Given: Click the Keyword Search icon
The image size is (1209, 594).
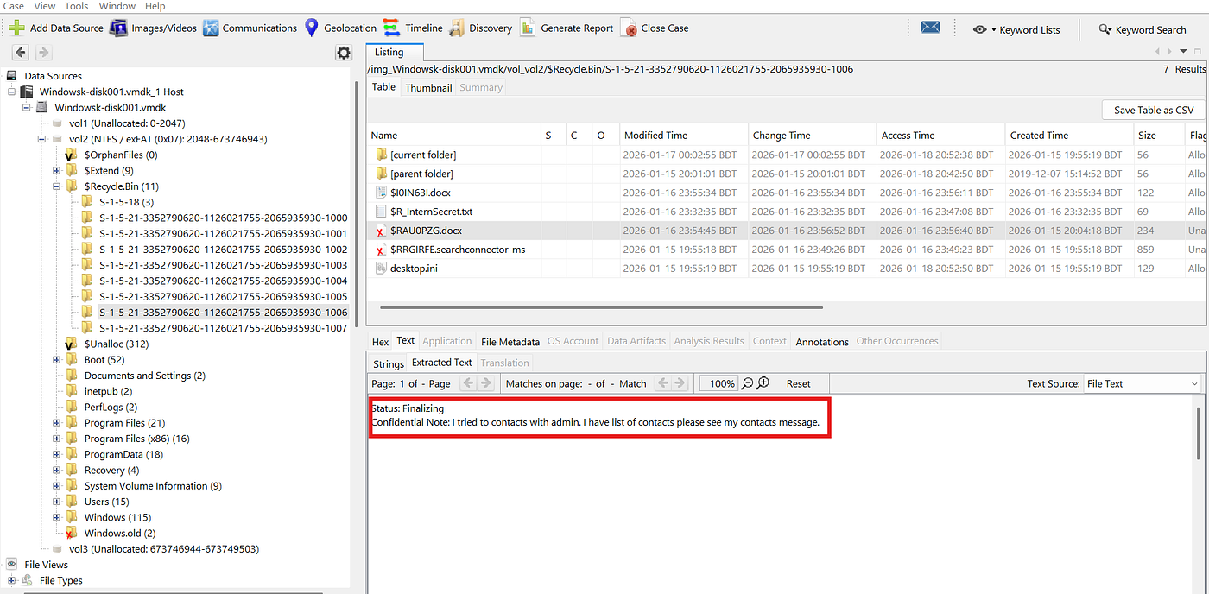Looking at the screenshot, I should [x=1105, y=29].
